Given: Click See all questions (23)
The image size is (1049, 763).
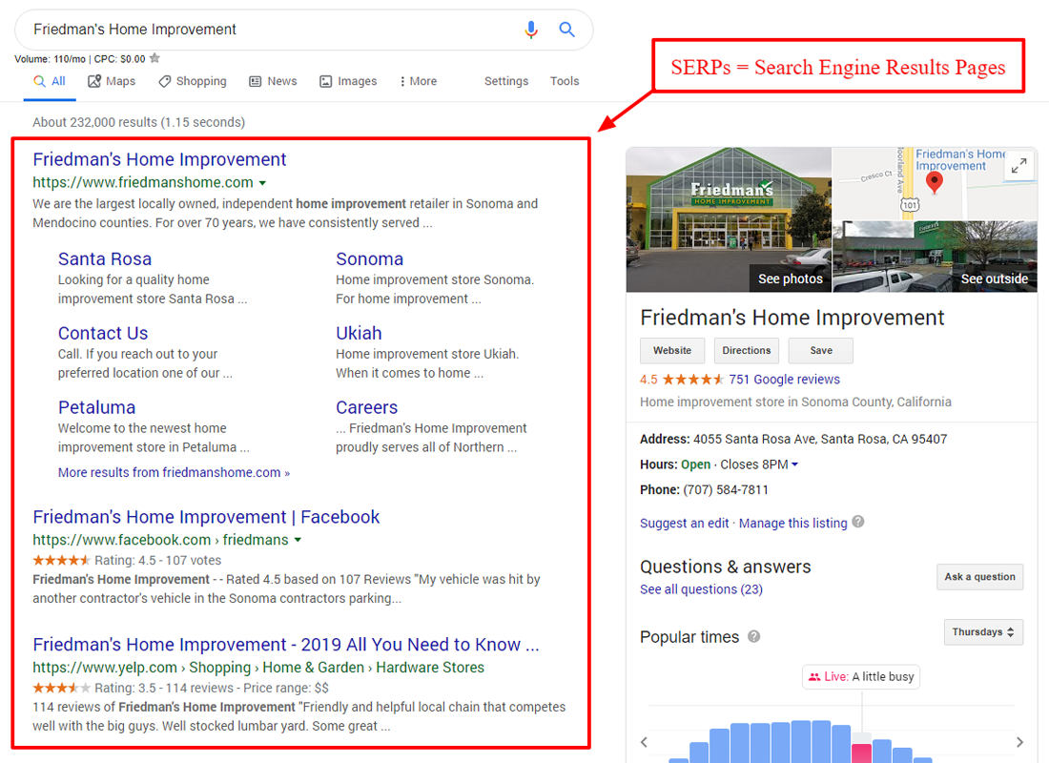Looking at the screenshot, I should pos(701,589).
